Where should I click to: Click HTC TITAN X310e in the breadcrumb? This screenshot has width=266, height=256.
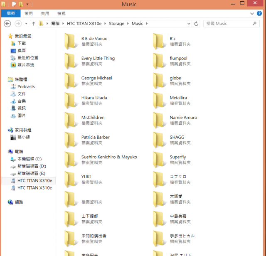(84, 24)
